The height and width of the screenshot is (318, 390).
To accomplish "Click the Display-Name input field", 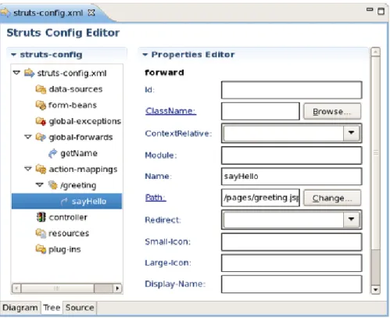I will [x=292, y=284].
